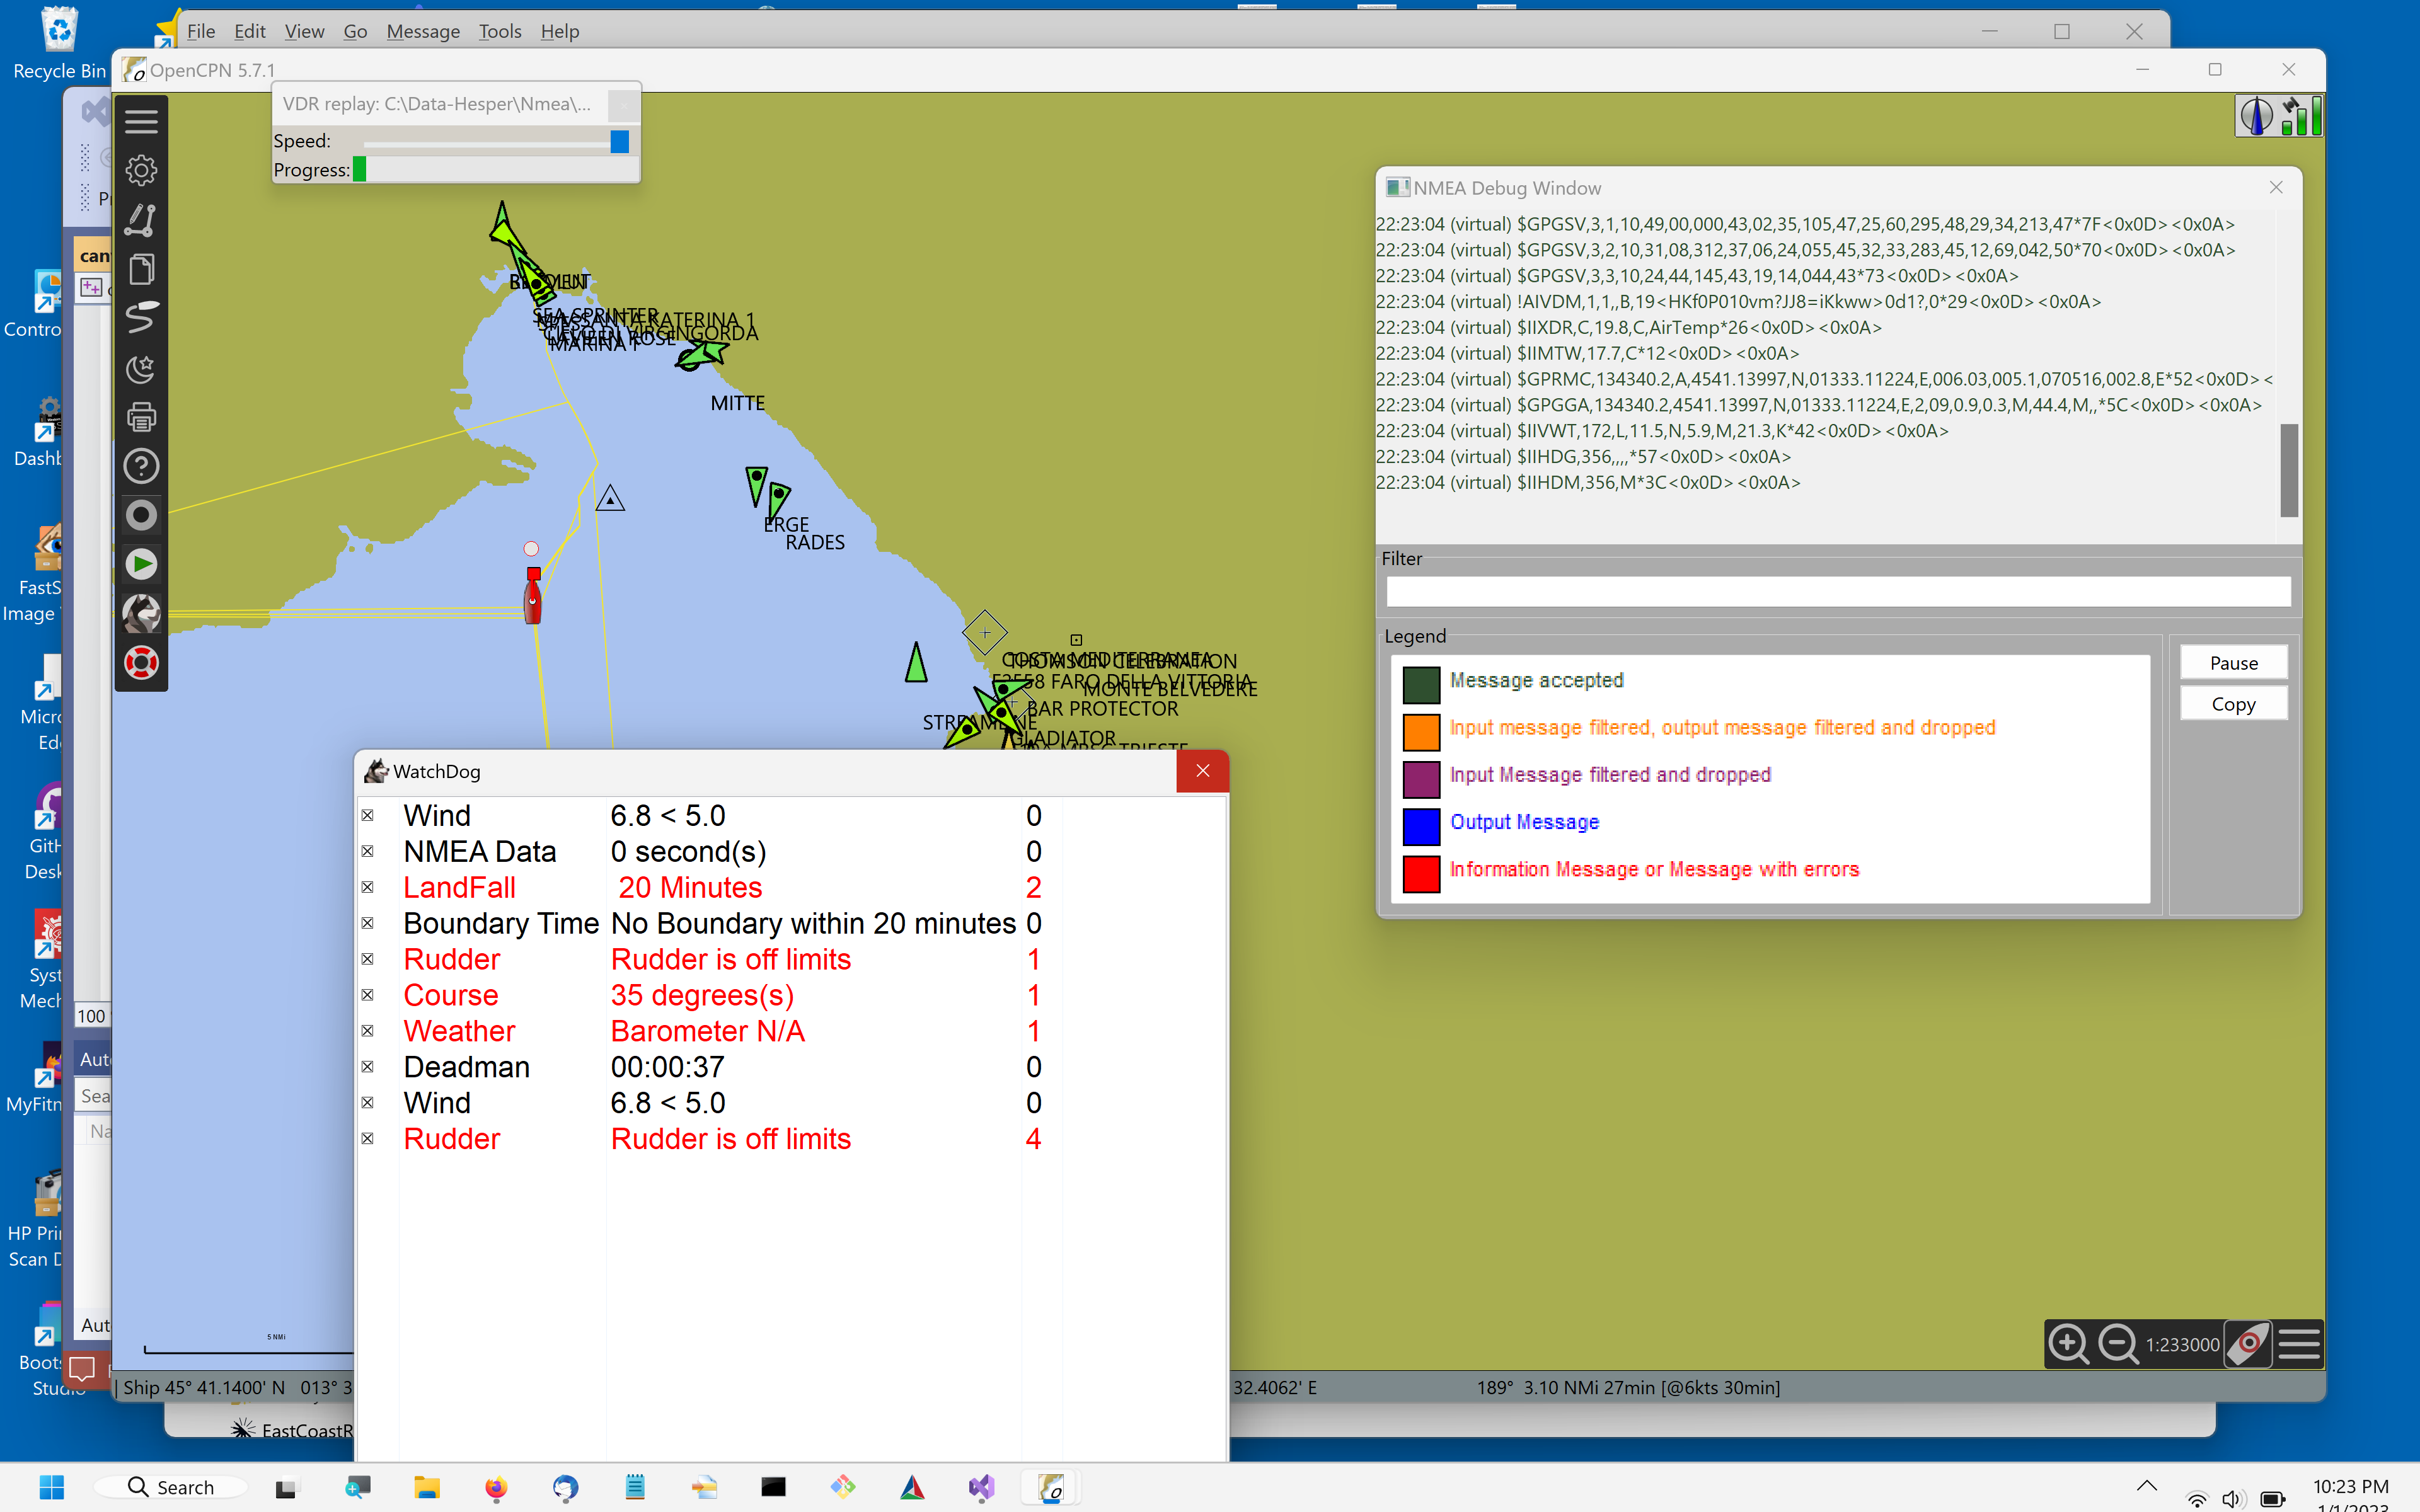This screenshot has width=2420, height=1512.
Task: Open the WatchDog husky plugin icon
Action: coord(141,613)
